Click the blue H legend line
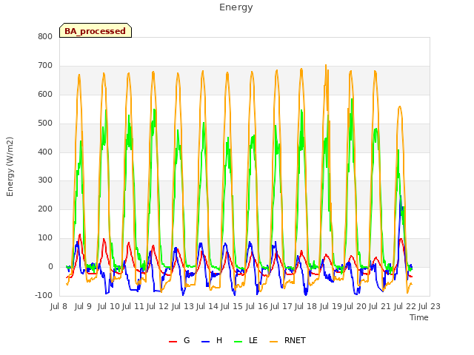Image resolution: width=474 pixels, height=355 pixels. click(205, 342)
